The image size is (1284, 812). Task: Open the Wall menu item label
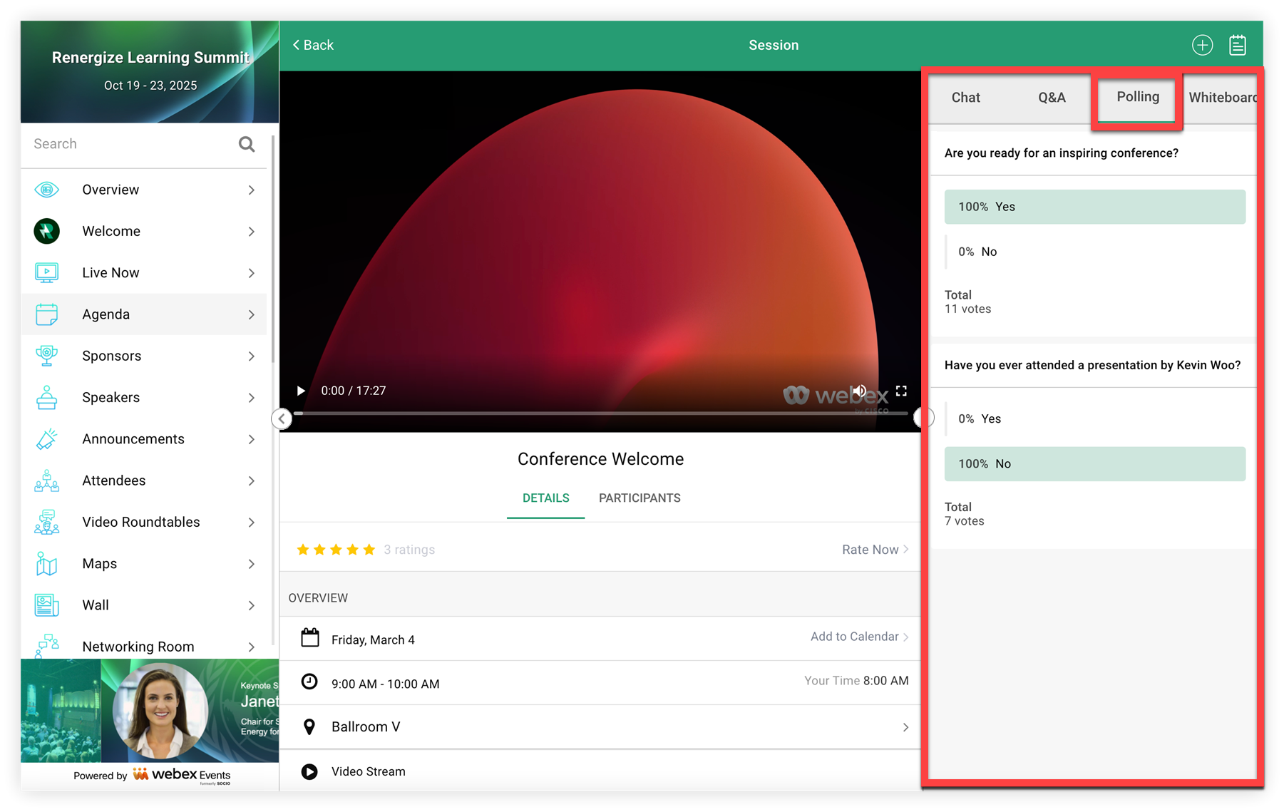pyautogui.click(x=96, y=605)
